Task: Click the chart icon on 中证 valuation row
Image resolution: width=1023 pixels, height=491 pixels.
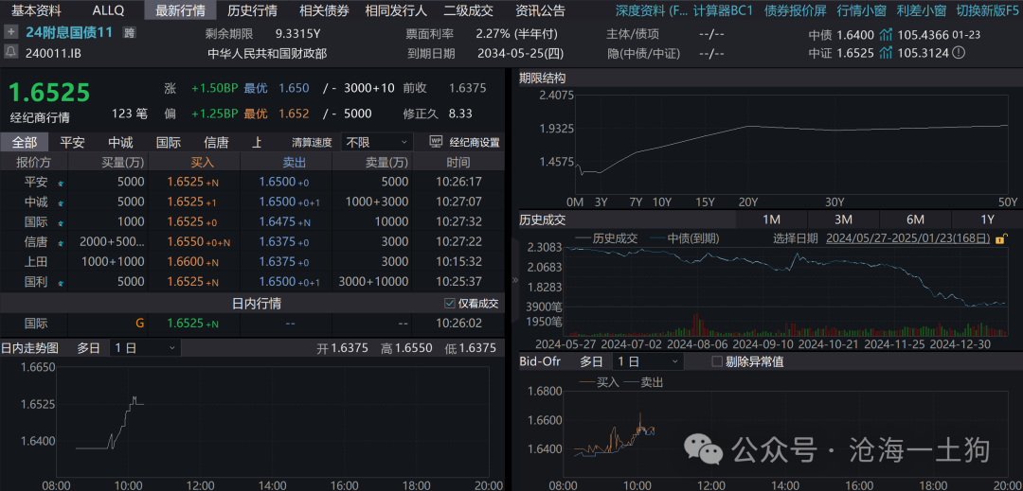Action: (x=886, y=53)
